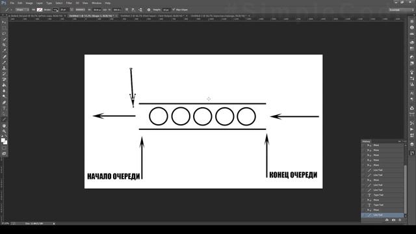This screenshot has height=234, width=416.
Task: Click the active History panel icon in dock
Action: [411, 153]
